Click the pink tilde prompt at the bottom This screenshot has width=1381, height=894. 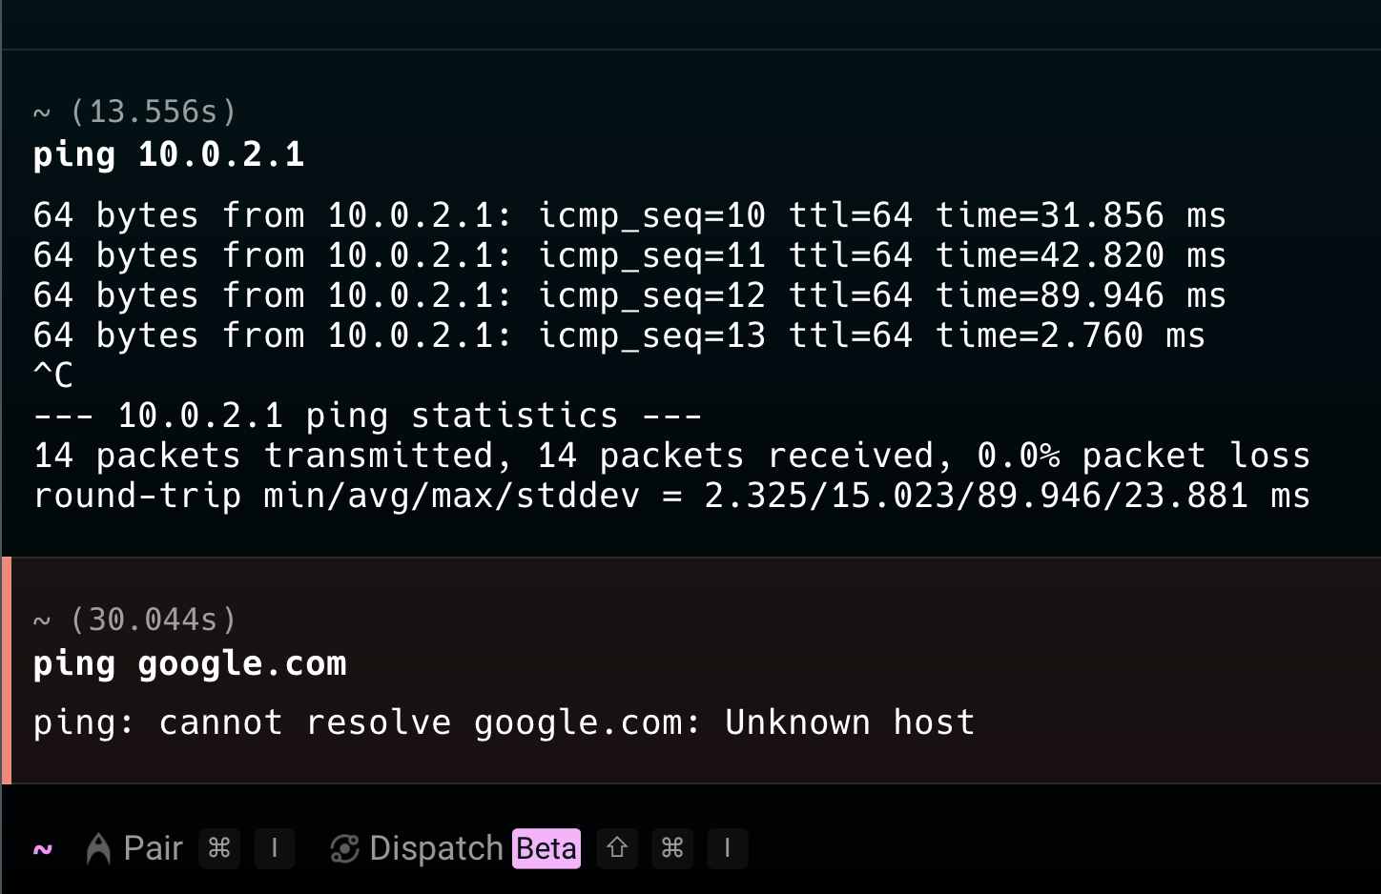43,849
